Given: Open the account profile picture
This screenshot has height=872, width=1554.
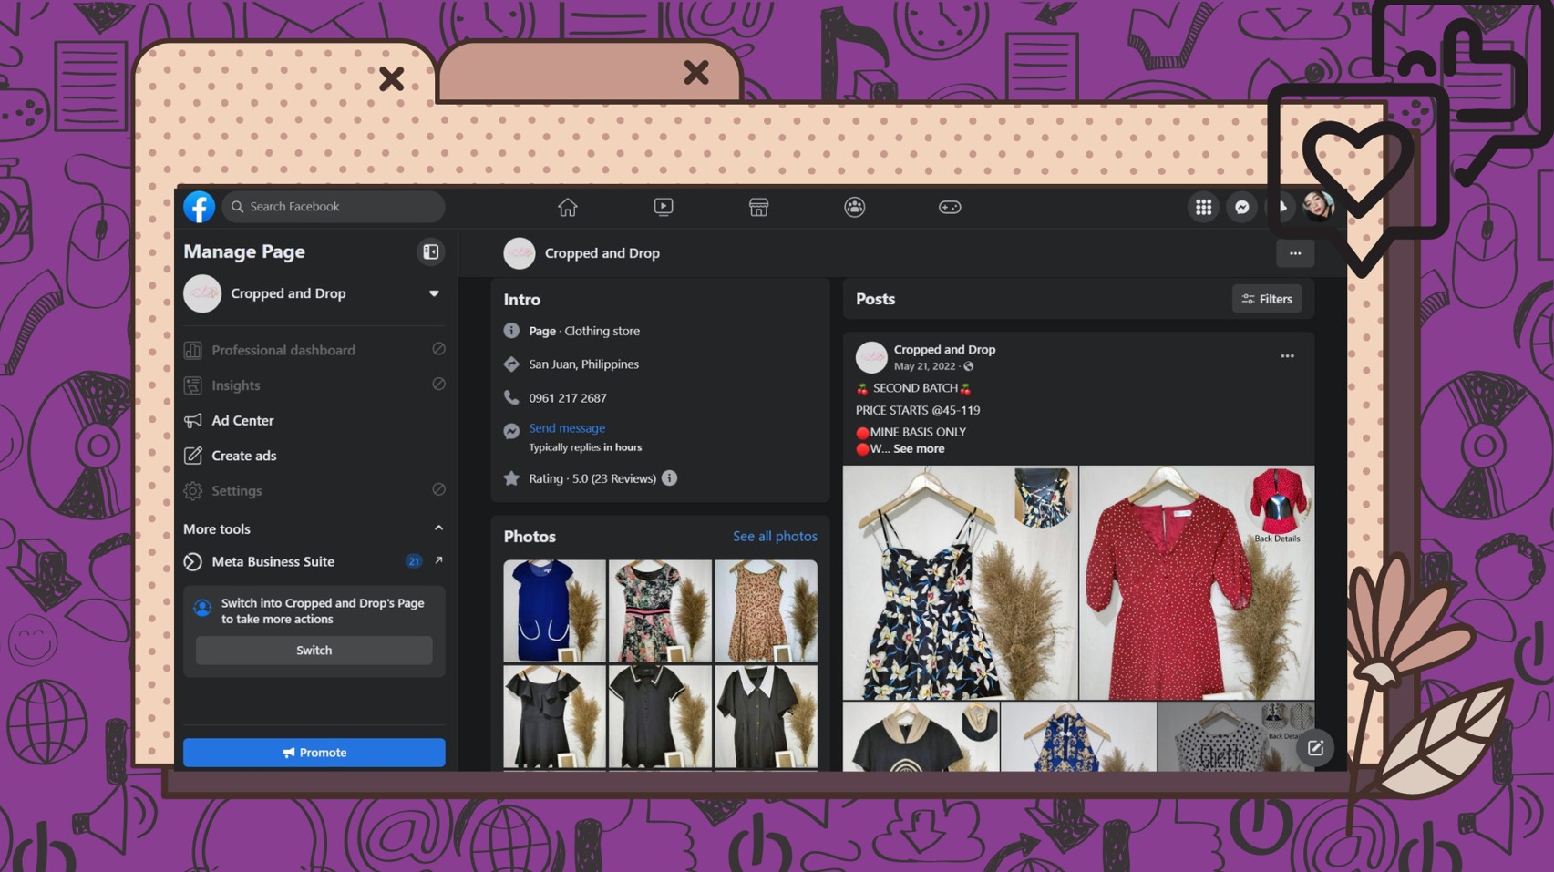Looking at the screenshot, I should pos(1317,207).
